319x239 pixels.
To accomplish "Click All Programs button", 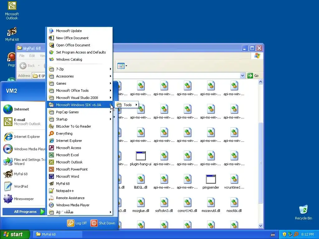I will (x=24, y=212).
